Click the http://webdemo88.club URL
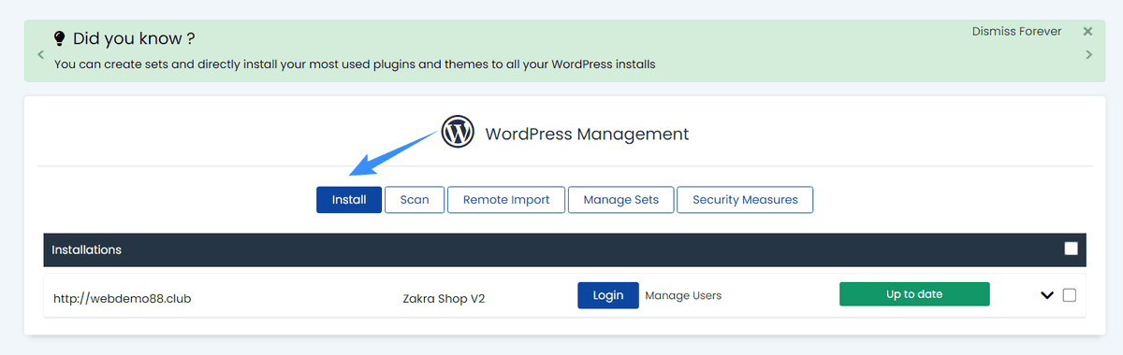The image size is (1123, 355). [x=123, y=299]
